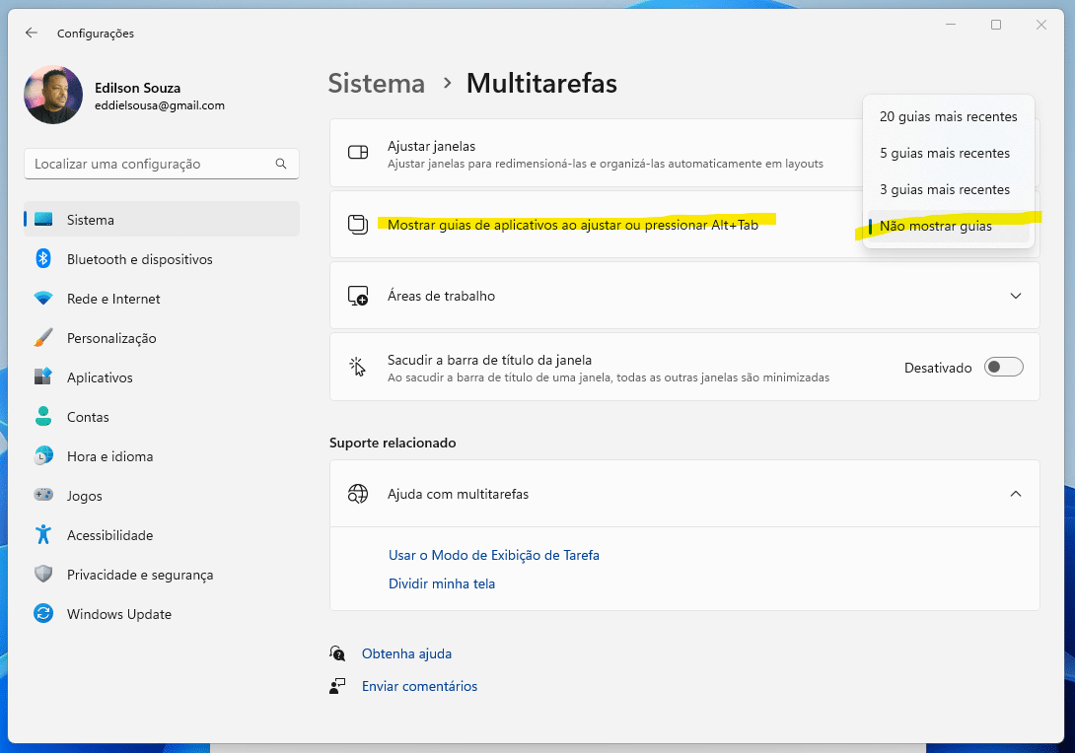Open the Obtenha ajuda link
The height and width of the screenshot is (753, 1075).
point(406,653)
